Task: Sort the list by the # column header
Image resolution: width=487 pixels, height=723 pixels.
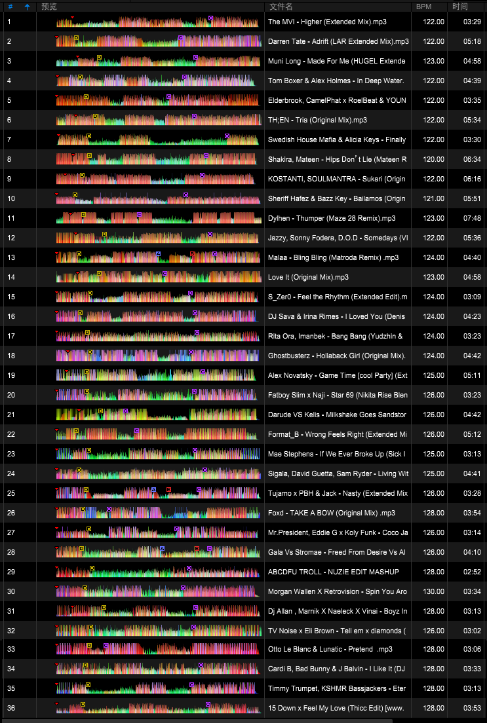Action: 10,7
